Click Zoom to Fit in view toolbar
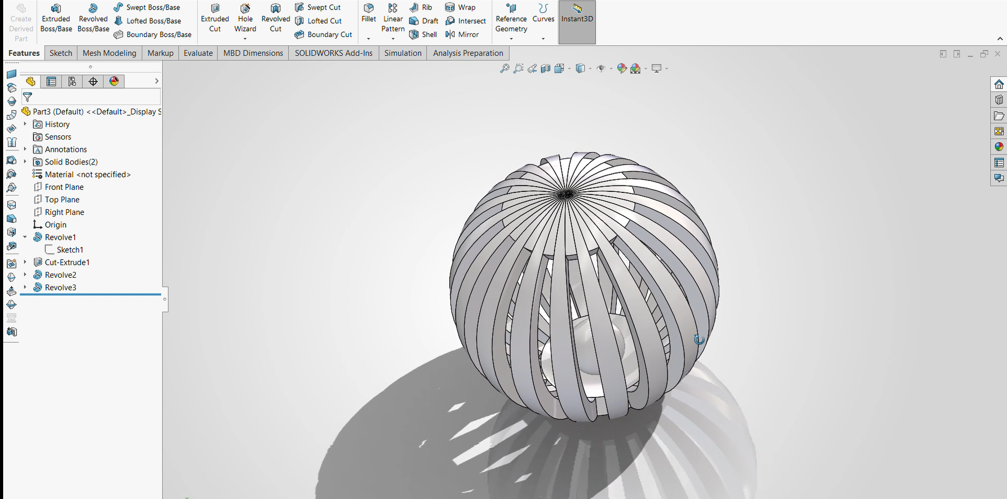The height and width of the screenshot is (499, 1007). click(505, 69)
